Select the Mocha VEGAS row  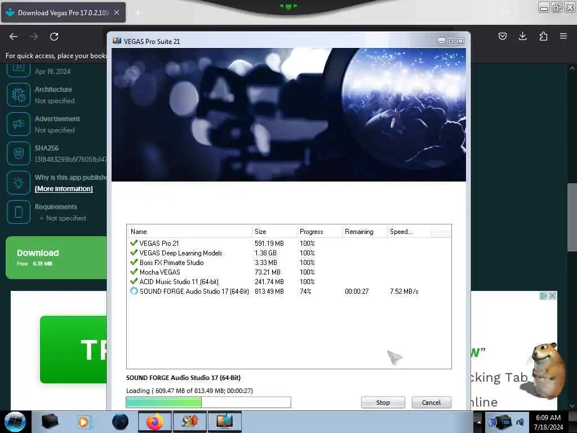(x=289, y=272)
